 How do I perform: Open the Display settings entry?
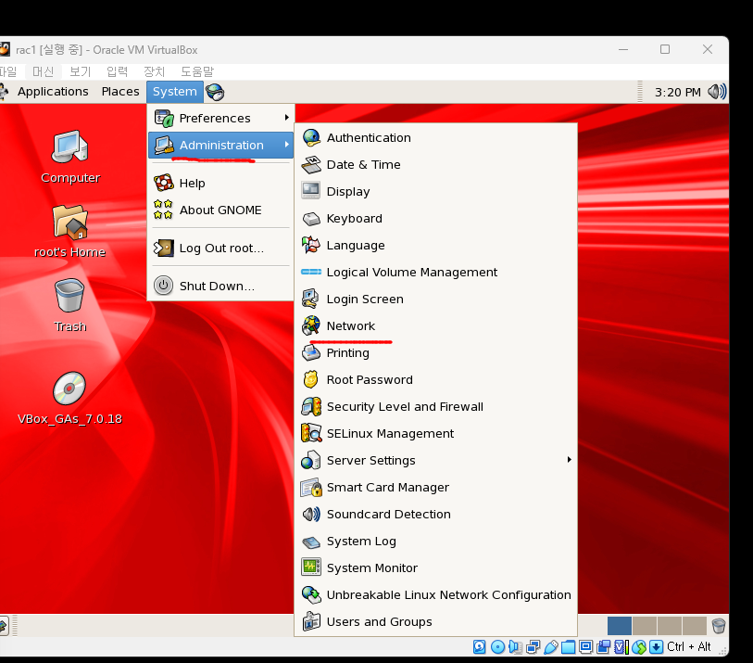(435, 191)
